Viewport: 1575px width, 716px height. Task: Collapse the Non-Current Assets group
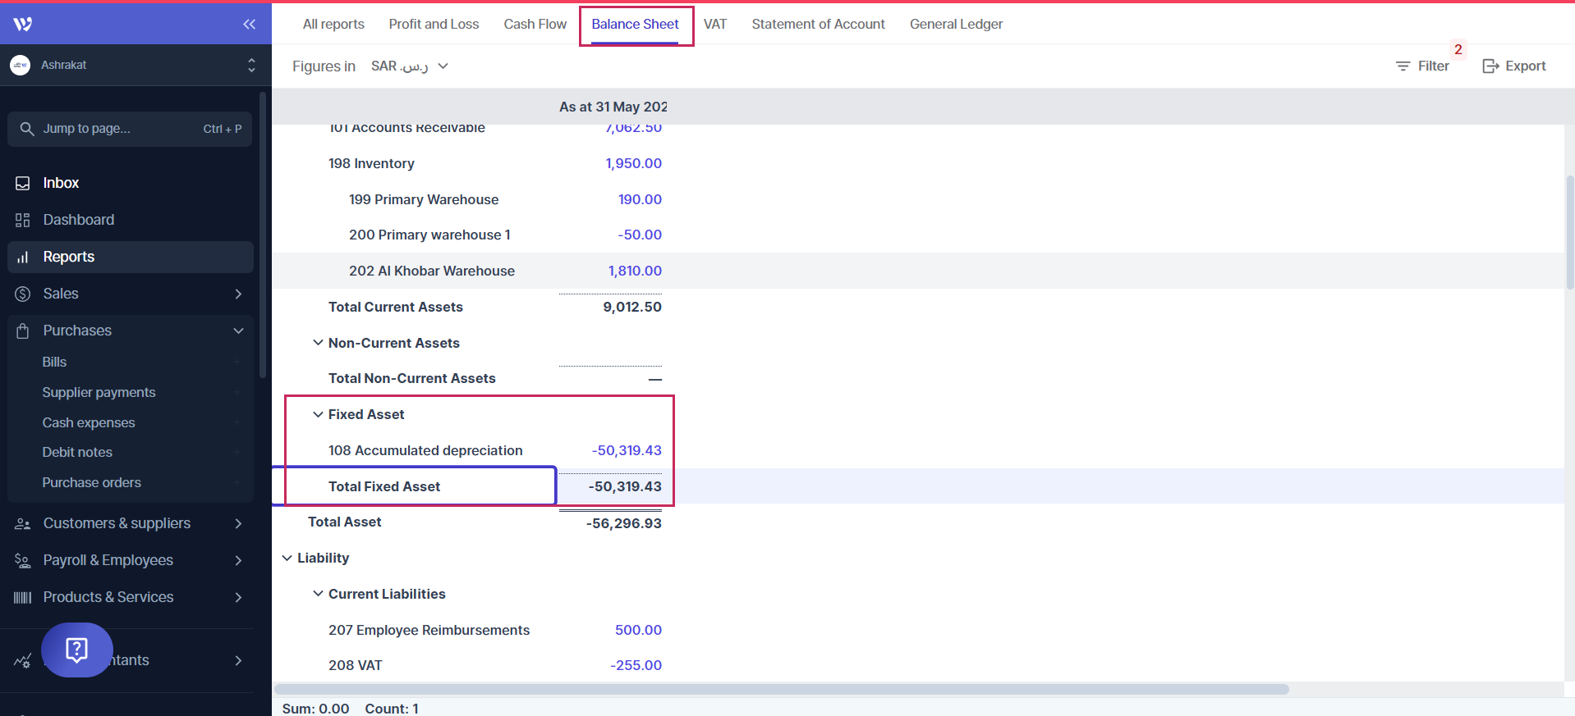pos(318,343)
